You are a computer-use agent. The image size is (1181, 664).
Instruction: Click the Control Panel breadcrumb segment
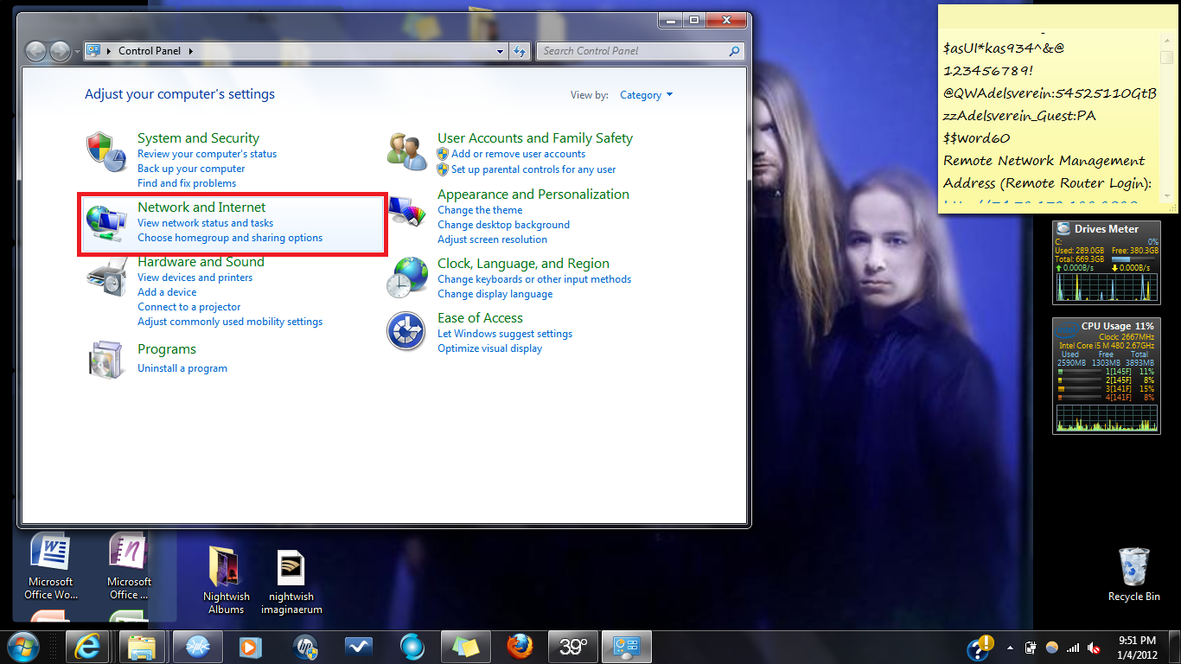point(150,51)
